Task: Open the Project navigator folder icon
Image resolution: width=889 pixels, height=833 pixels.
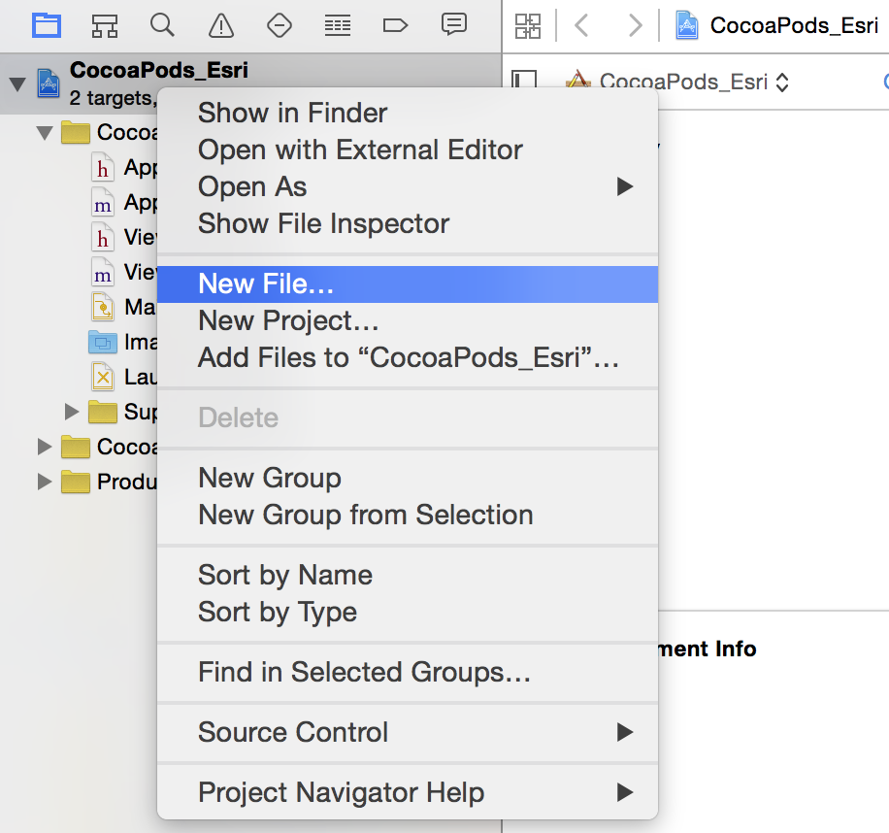Action: point(46,25)
